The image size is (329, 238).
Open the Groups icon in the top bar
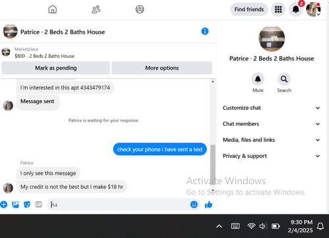point(139,9)
